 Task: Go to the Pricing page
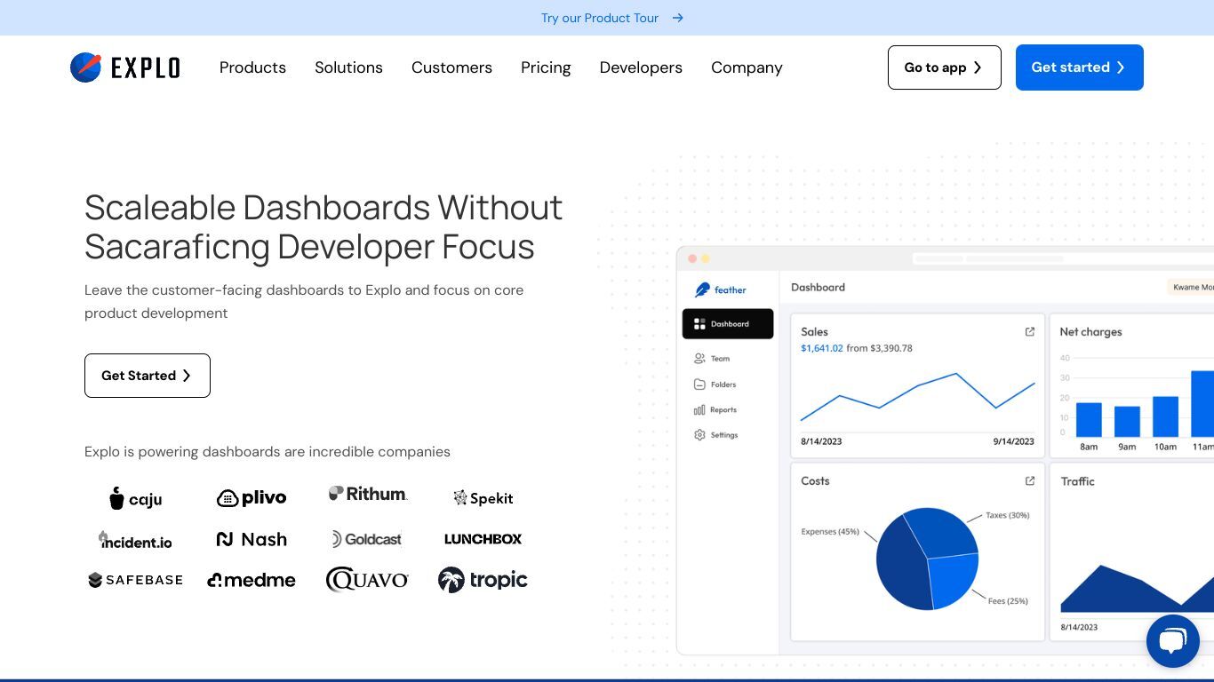tap(546, 67)
